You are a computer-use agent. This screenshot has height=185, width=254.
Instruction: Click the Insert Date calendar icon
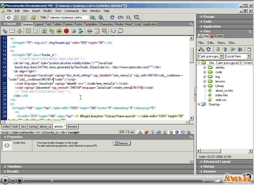(x=97, y=31)
